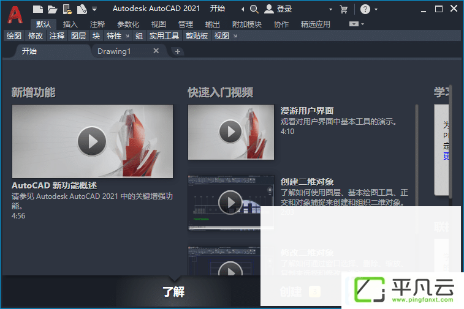This screenshot has height=309, width=464.
Task: Click the 视图 panel dialog launcher arrow
Action: click(x=235, y=36)
